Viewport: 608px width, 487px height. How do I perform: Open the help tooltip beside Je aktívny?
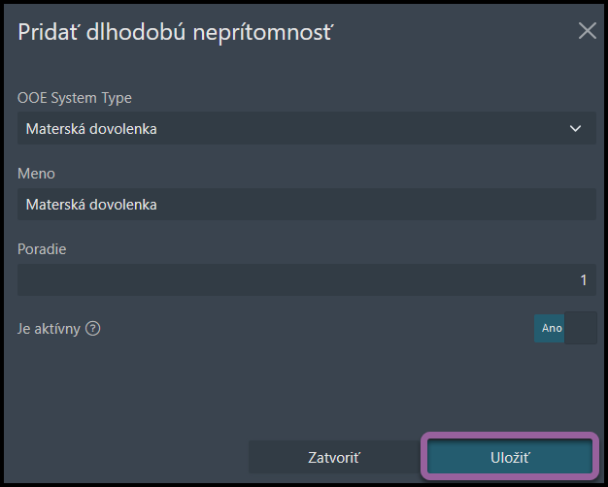tap(93, 329)
